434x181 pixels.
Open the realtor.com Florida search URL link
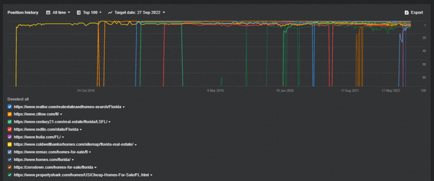click(x=67, y=106)
